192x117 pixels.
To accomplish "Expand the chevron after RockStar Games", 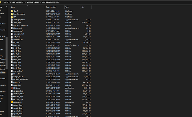I will tap(40, 2).
